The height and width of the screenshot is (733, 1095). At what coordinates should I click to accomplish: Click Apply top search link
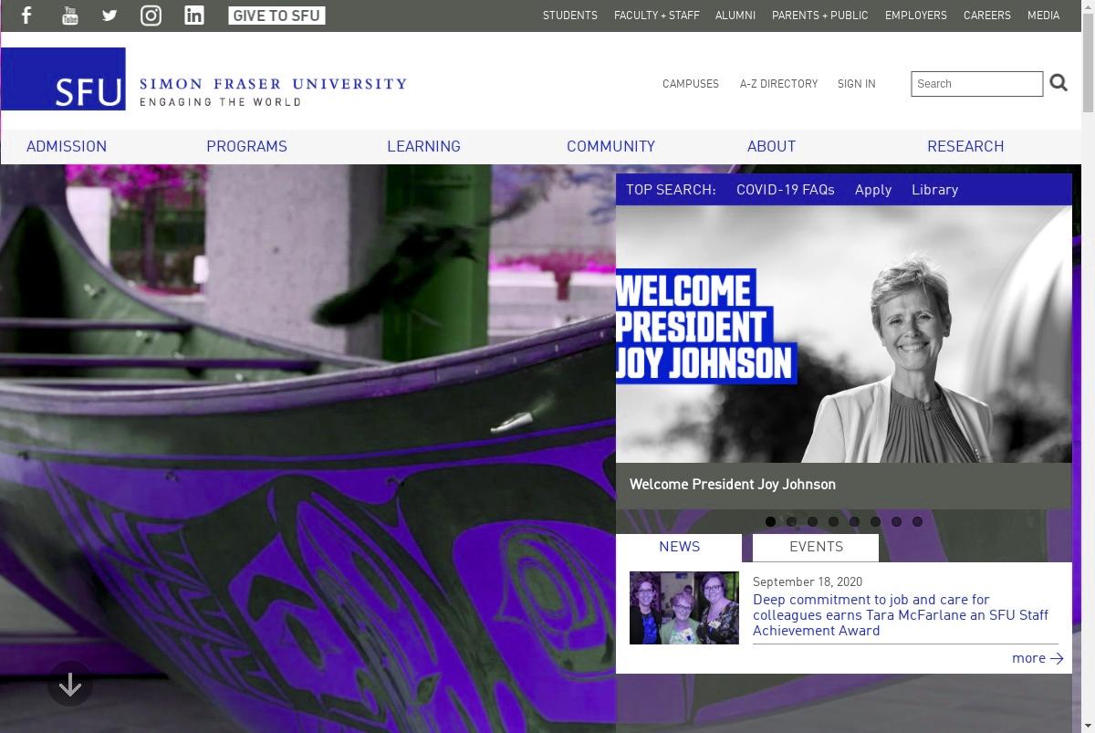(x=873, y=190)
